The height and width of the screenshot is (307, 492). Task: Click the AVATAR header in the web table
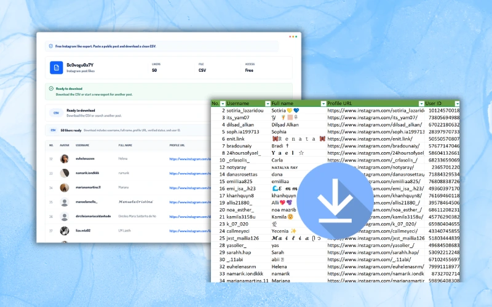tap(64, 146)
